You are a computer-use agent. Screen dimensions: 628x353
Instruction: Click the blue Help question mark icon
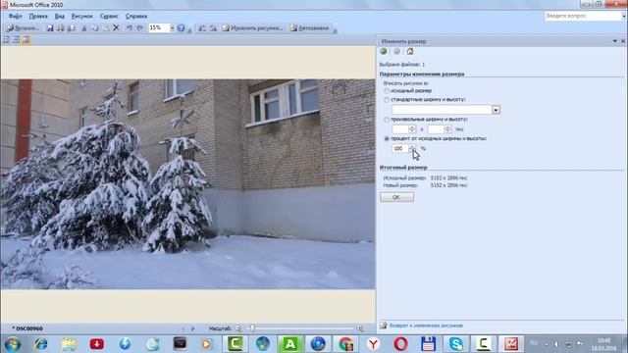pos(181,28)
